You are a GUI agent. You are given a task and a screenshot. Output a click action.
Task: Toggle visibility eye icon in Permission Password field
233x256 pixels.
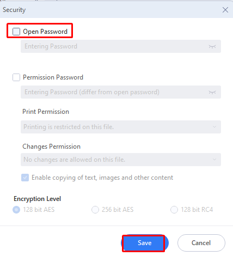point(212,92)
